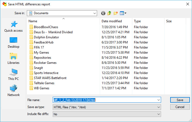Select the Deus Ex - Mankind Divided folder icon
192x122 pixels.
pos(31,32)
